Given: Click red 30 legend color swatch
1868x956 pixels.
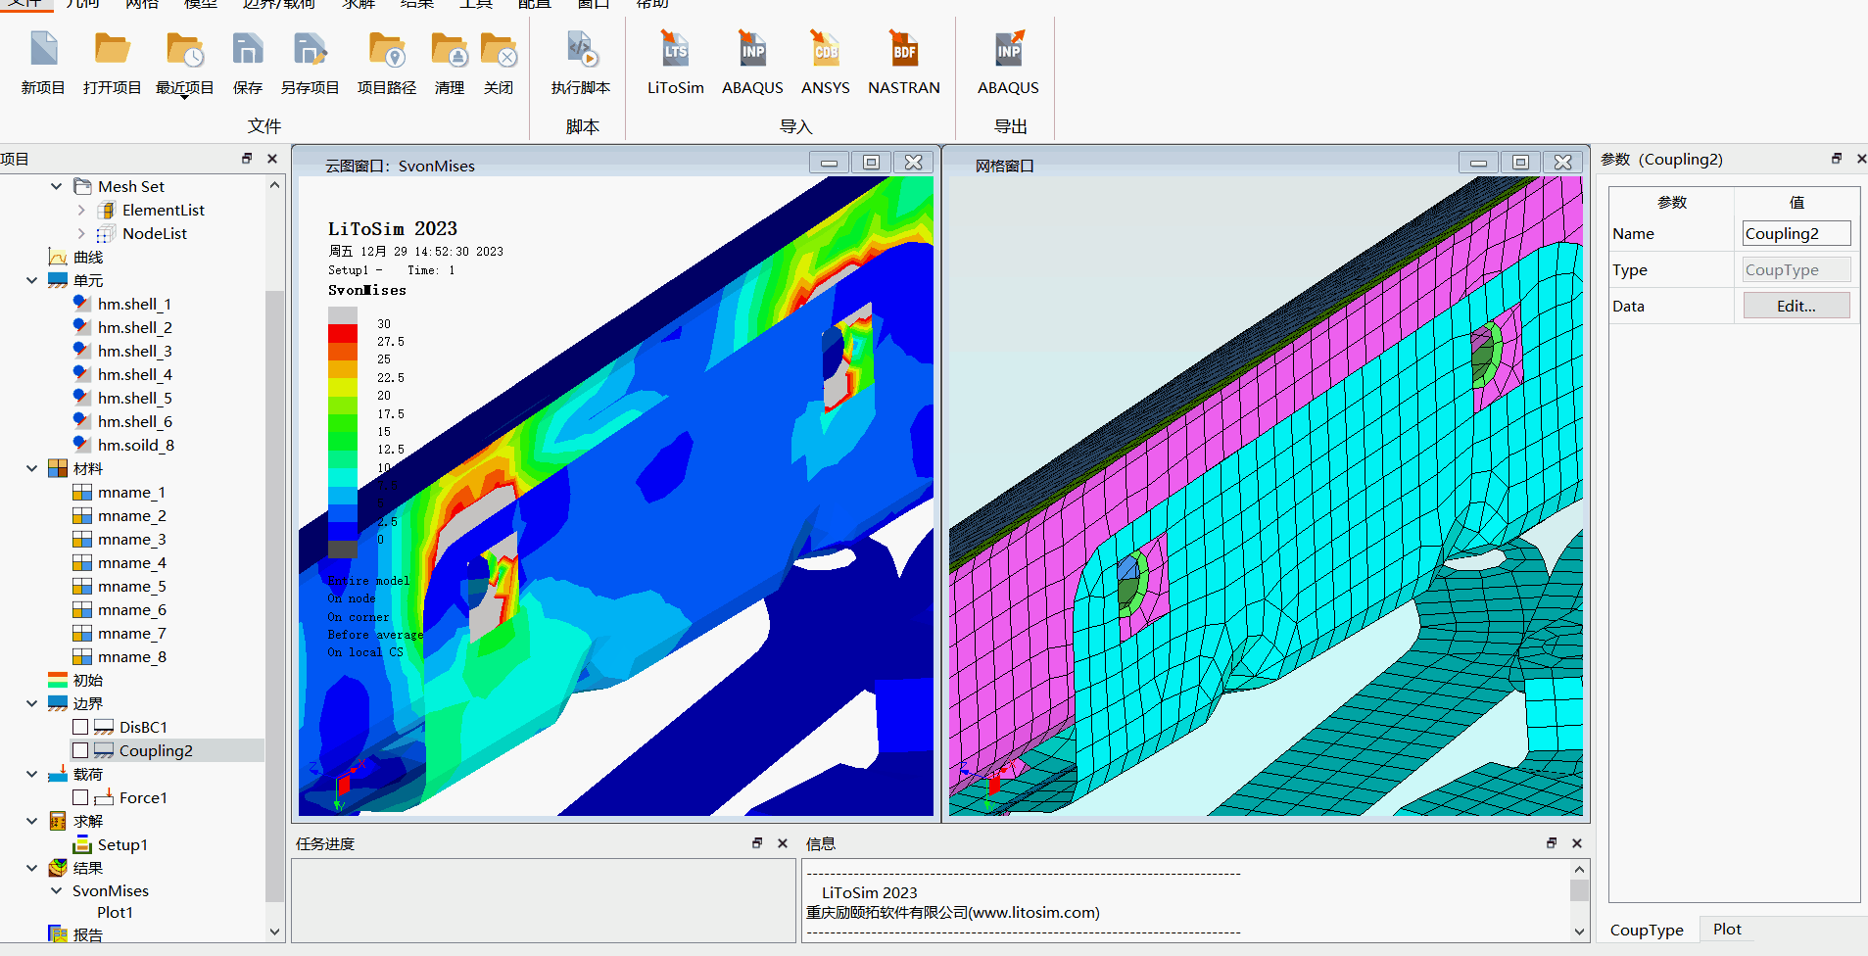Looking at the screenshot, I should coord(342,333).
